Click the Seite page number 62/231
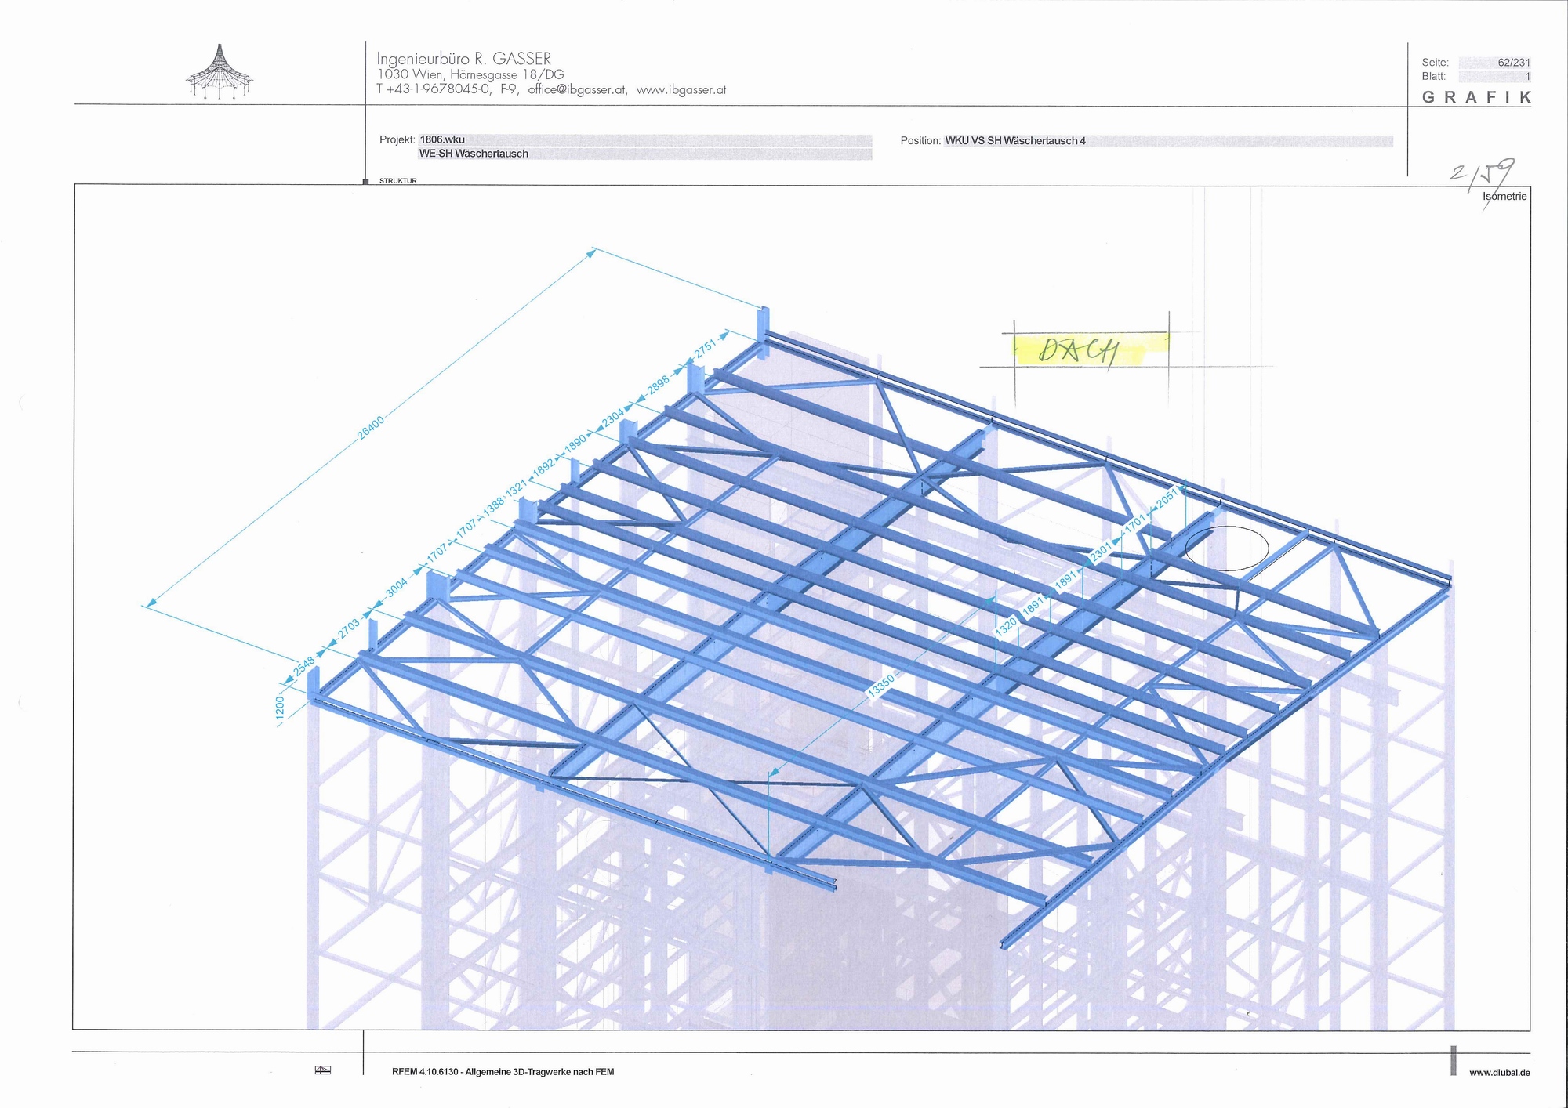 coord(1513,63)
